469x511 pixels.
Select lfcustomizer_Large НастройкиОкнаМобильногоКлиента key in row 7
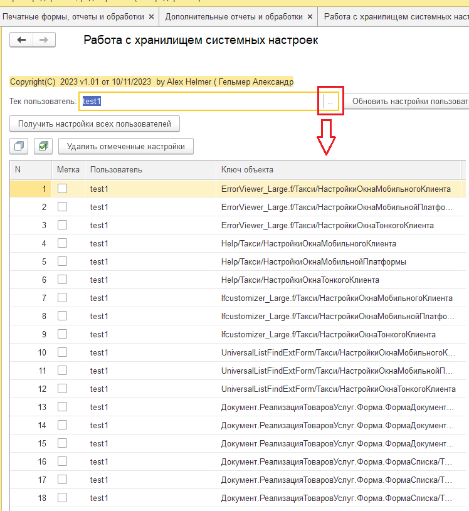point(339,298)
